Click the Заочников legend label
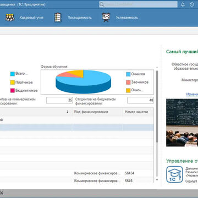Image resolution: width=198 pixels, height=198 pixels. (140, 82)
